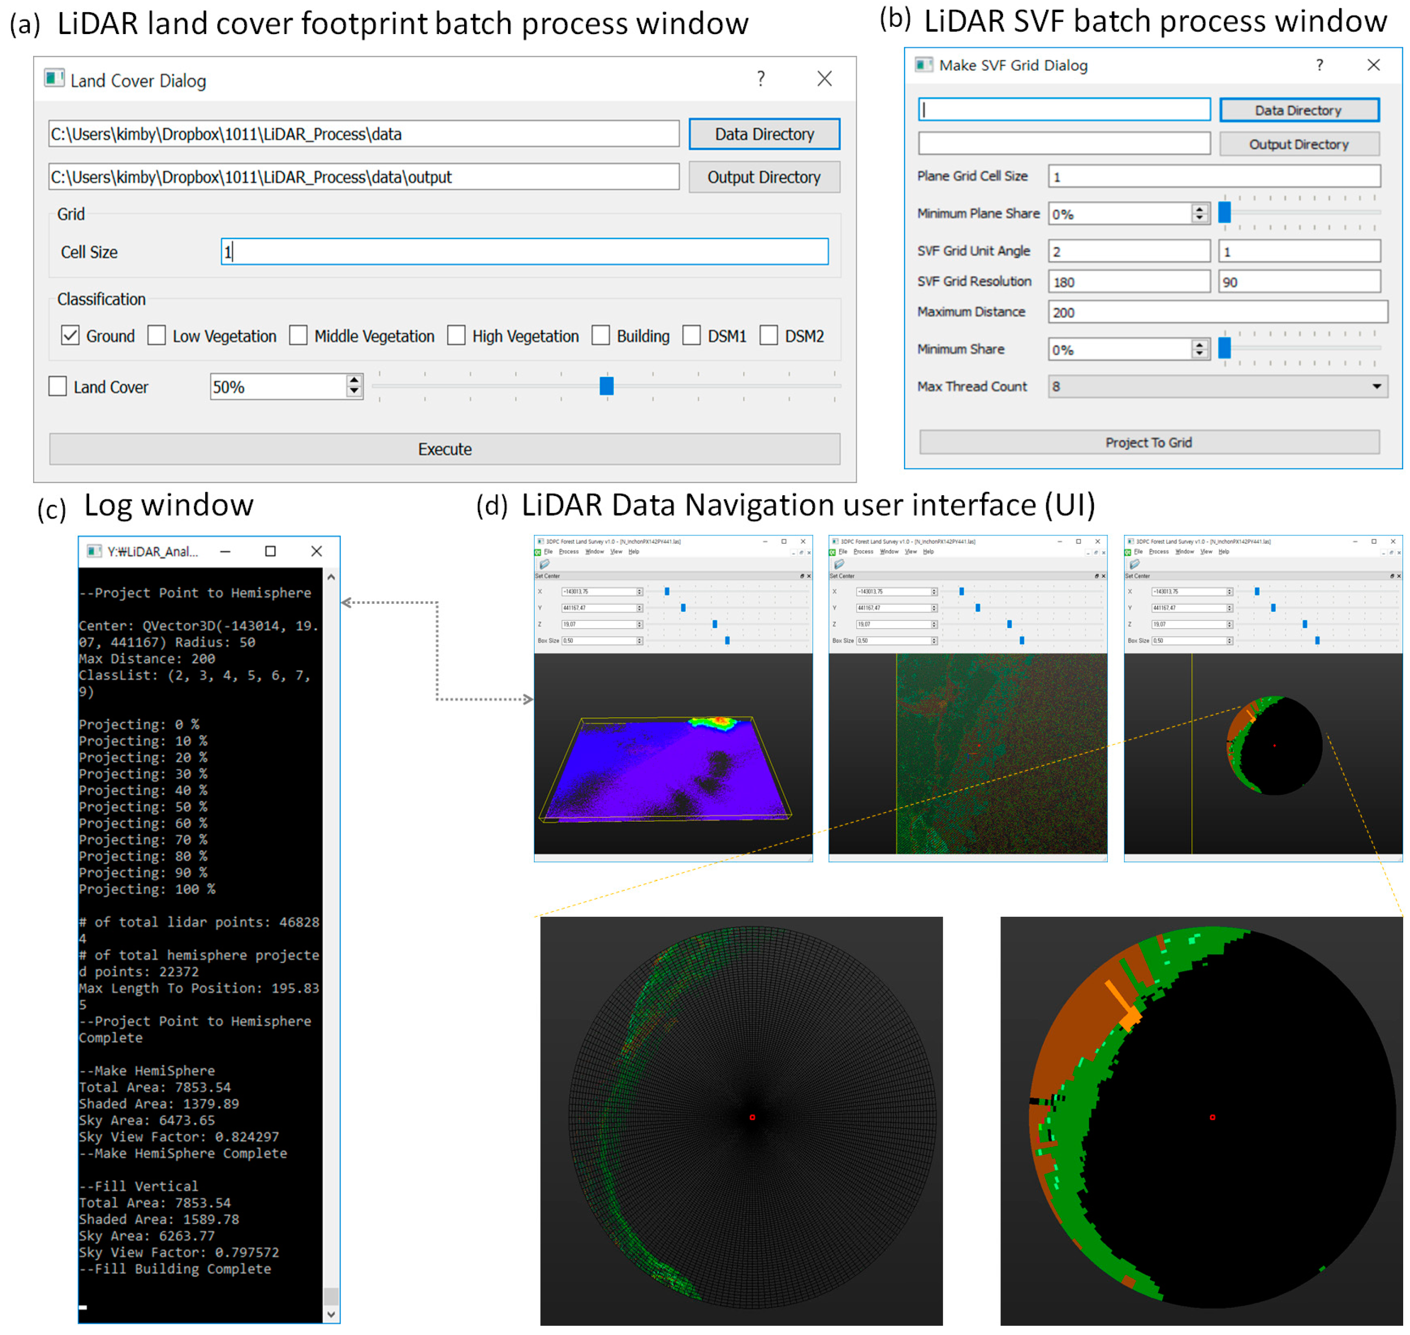1410x1335 pixels.
Task: Click the Set Center panel close icon
Action: point(808,576)
